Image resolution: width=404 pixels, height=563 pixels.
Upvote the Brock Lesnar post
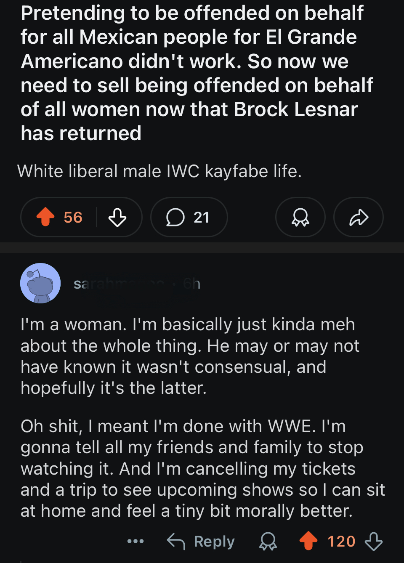click(x=46, y=217)
